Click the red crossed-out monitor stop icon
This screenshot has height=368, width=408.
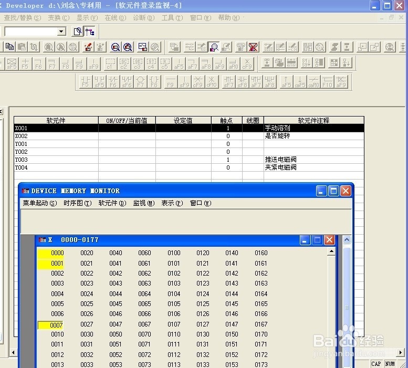tap(253, 47)
